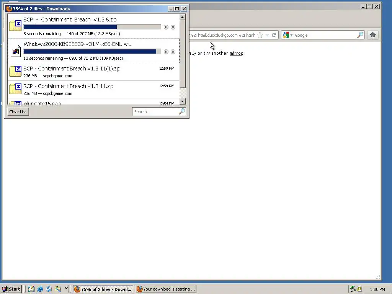Click the browser address bar URL
Image resolution: width=392 pixels, height=294 pixels.
[222, 35]
